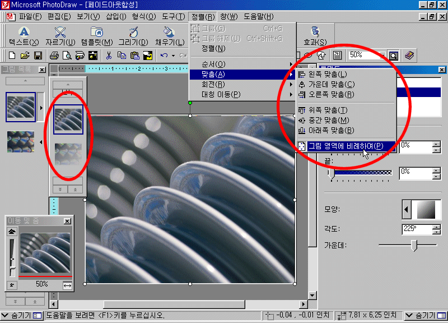Open the 채우기(L) fill tool
448x323 pixels.
(170, 36)
